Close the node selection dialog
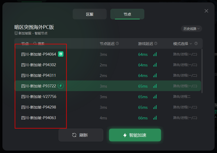This screenshot has height=153, width=217. click(x=206, y=11)
